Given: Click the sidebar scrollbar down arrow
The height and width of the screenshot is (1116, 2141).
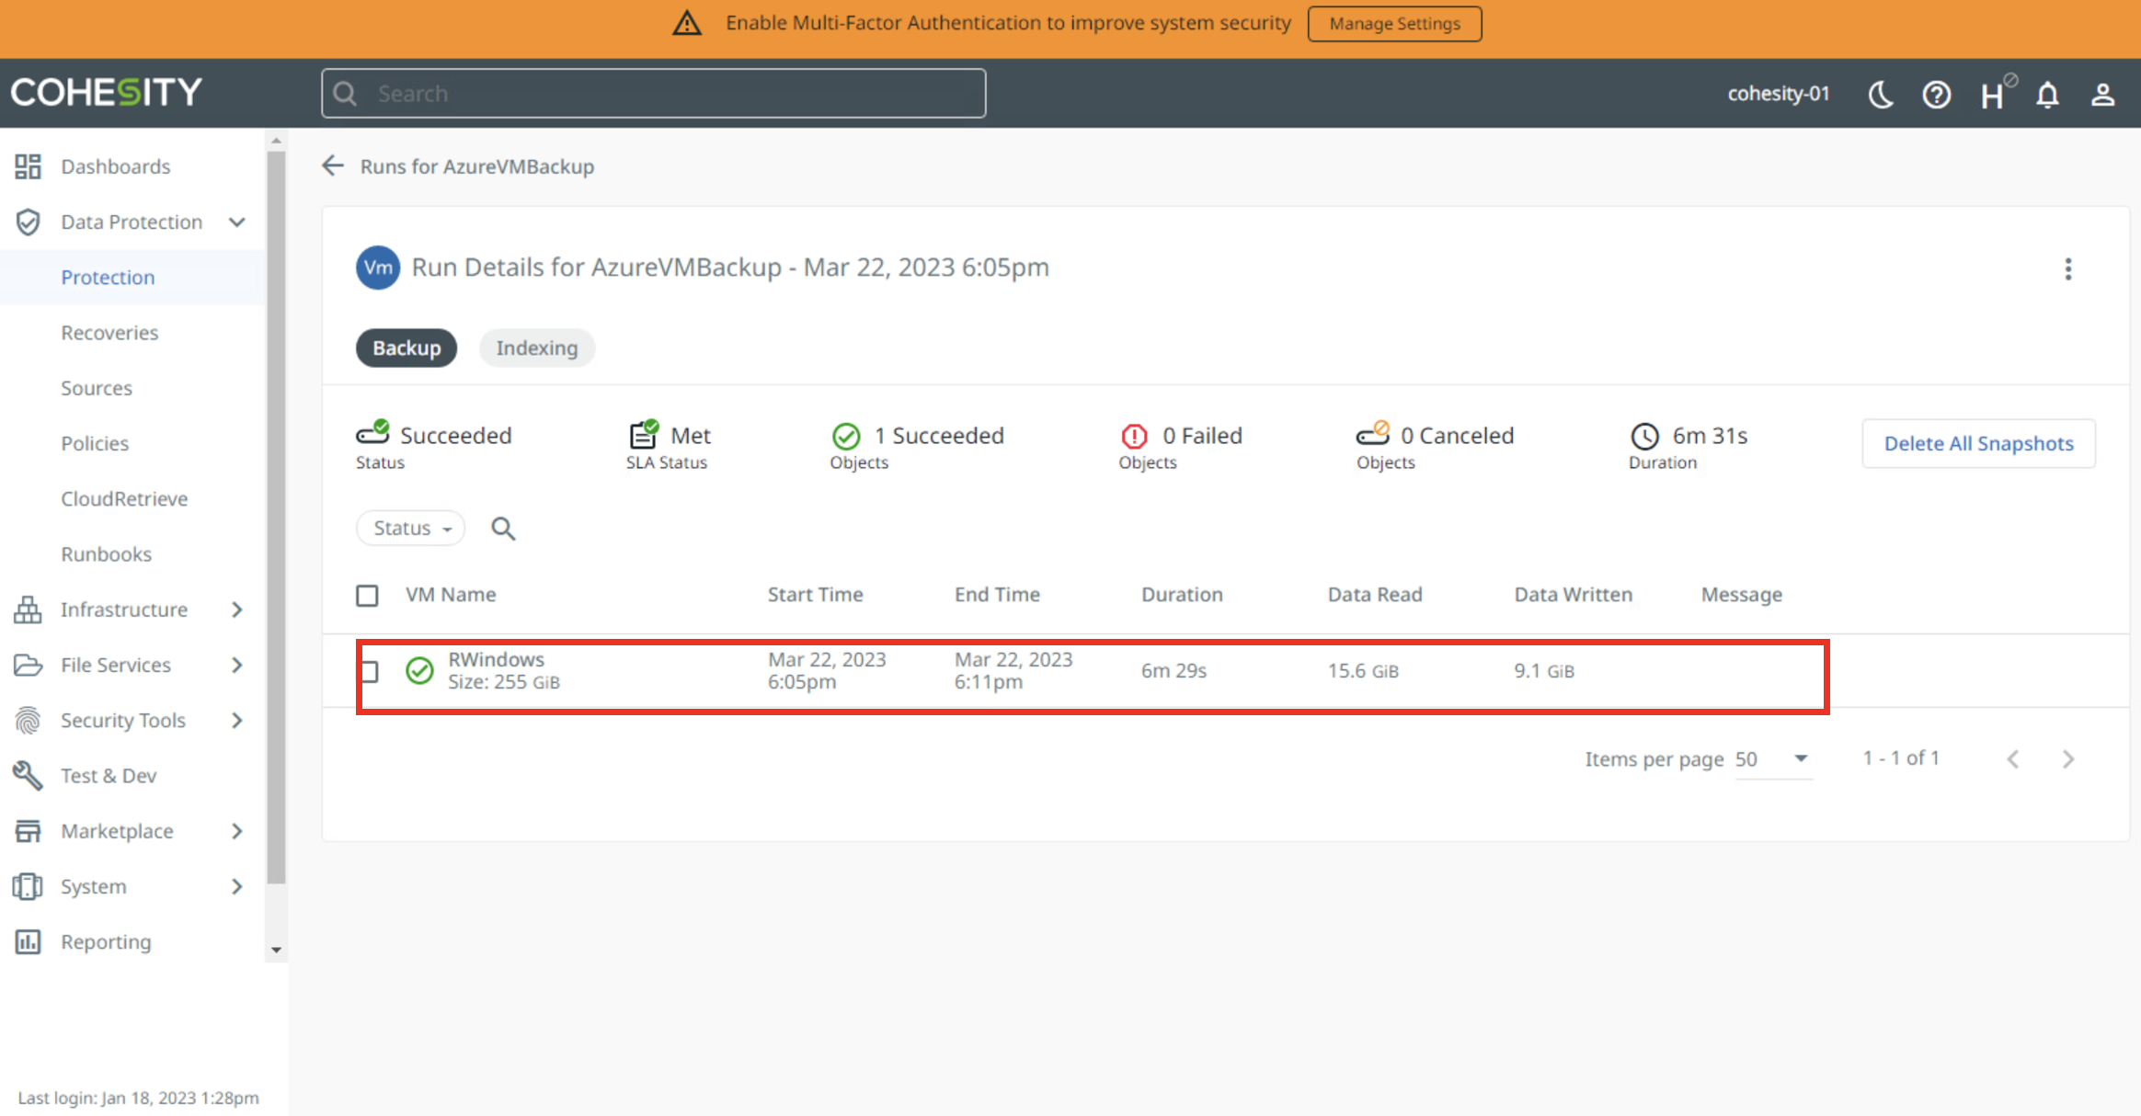Looking at the screenshot, I should click(x=276, y=950).
